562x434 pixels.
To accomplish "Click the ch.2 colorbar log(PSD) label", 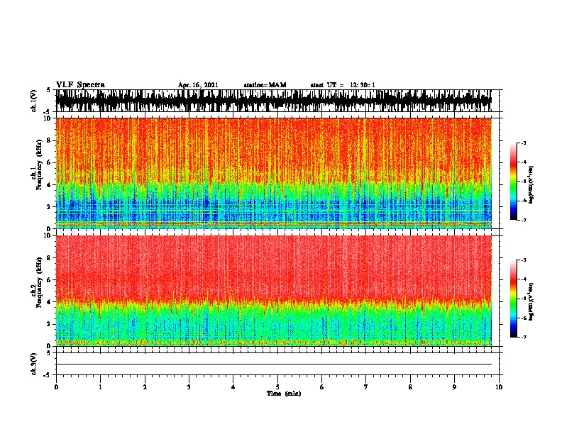I will pos(531,302).
